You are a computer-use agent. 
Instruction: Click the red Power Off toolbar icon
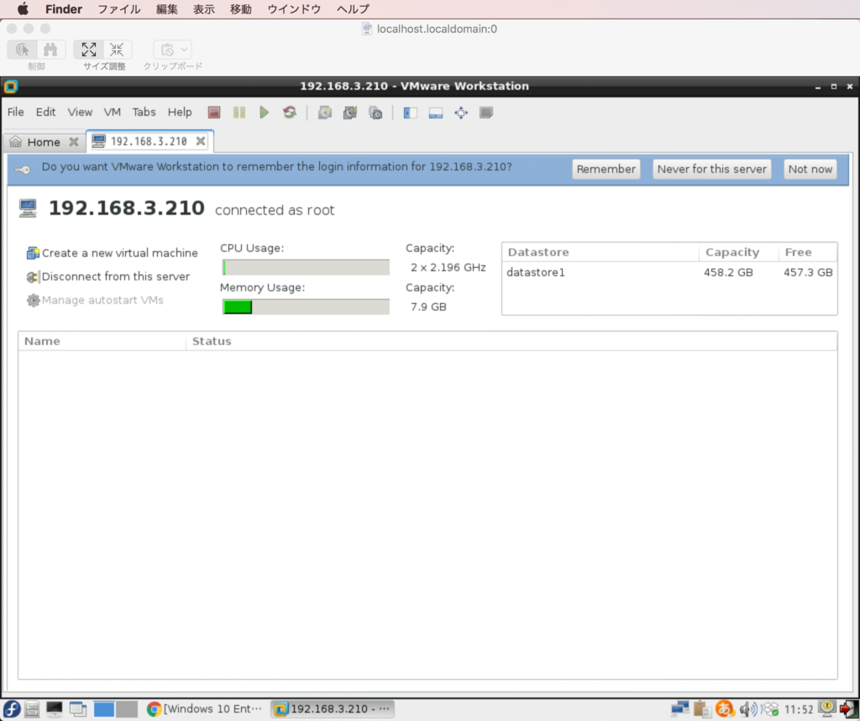(x=214, y=112)
